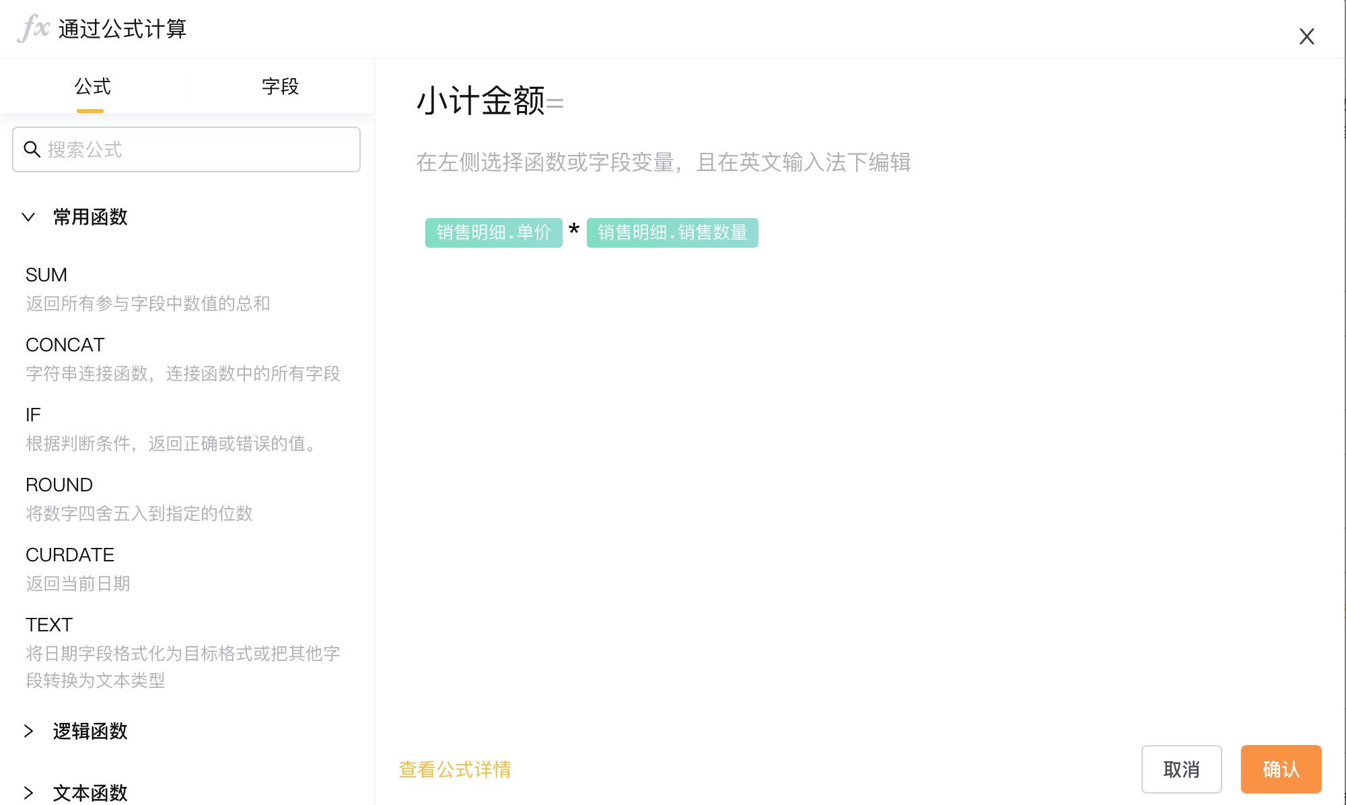Viewport: 1346px width, 805px height.
Task: Insert the TEXT function
Action: tap(49, 625)
